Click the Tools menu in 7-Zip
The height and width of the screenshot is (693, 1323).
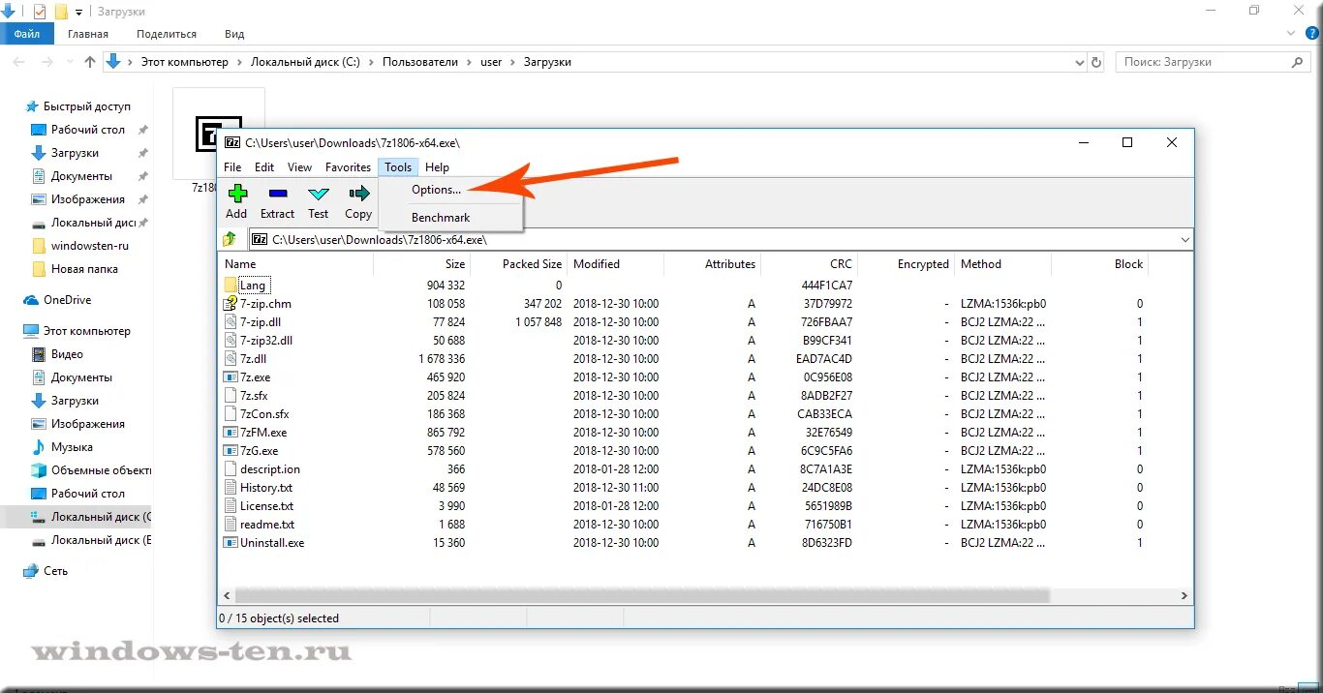[x=398, y=167]
